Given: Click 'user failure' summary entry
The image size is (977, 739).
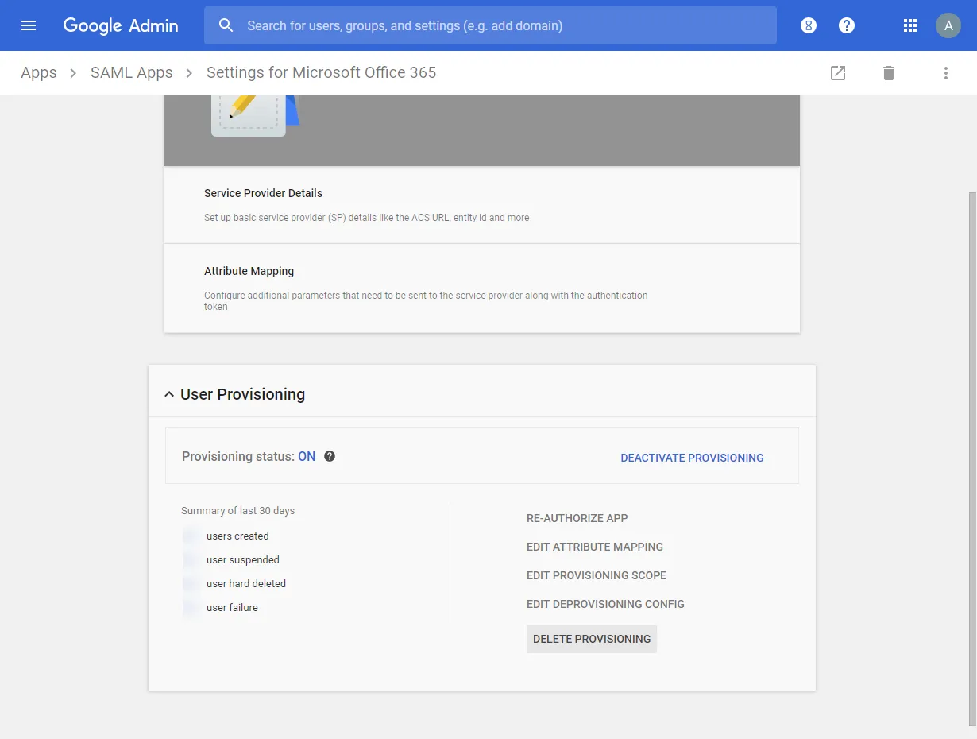Looking at the screenshot, I should (232, 607).
